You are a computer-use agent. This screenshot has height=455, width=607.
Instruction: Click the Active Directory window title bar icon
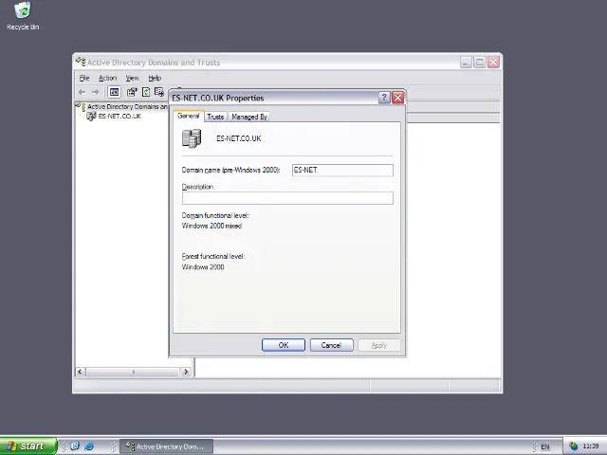(81, 62)
